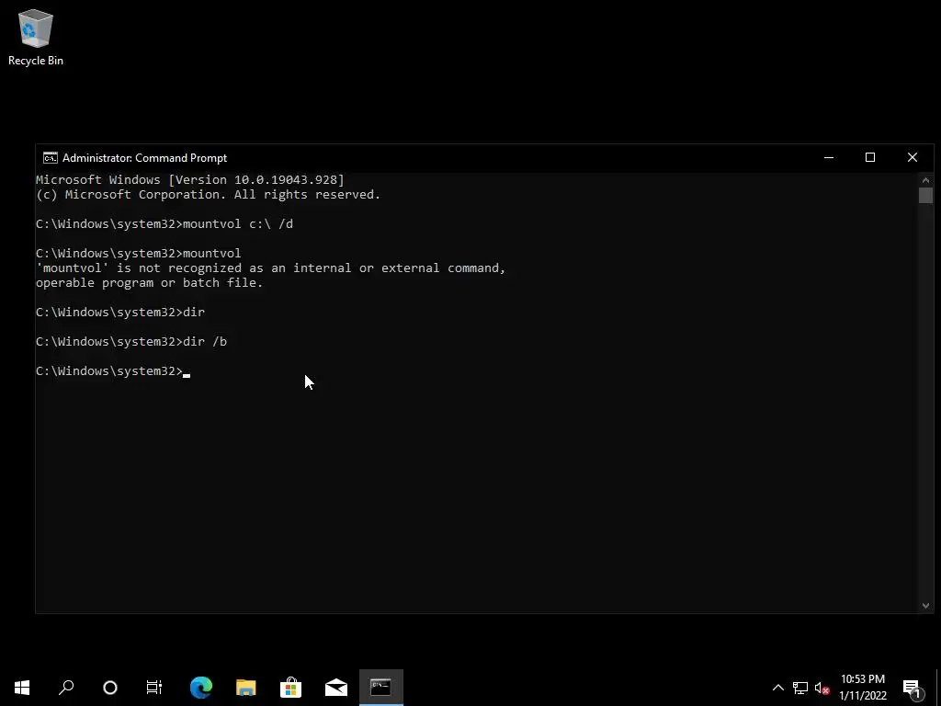
Task: Click the Windows version text line
Action: pyautogui.click(x=190, y=179)
